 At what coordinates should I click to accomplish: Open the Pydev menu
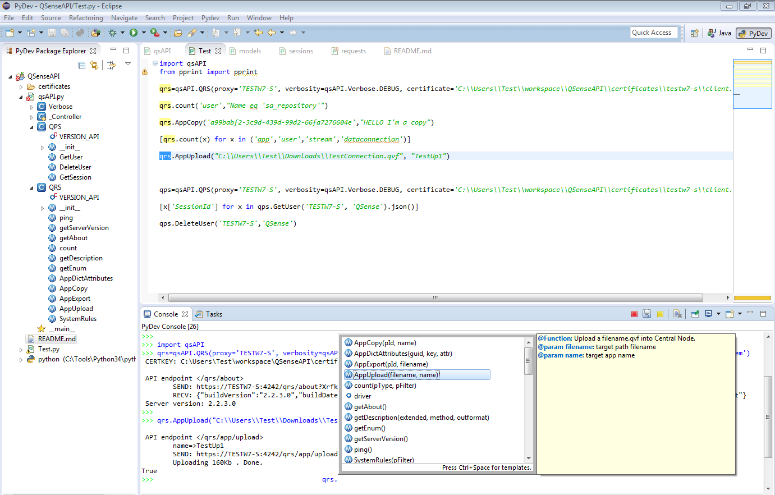pos(210,18)
